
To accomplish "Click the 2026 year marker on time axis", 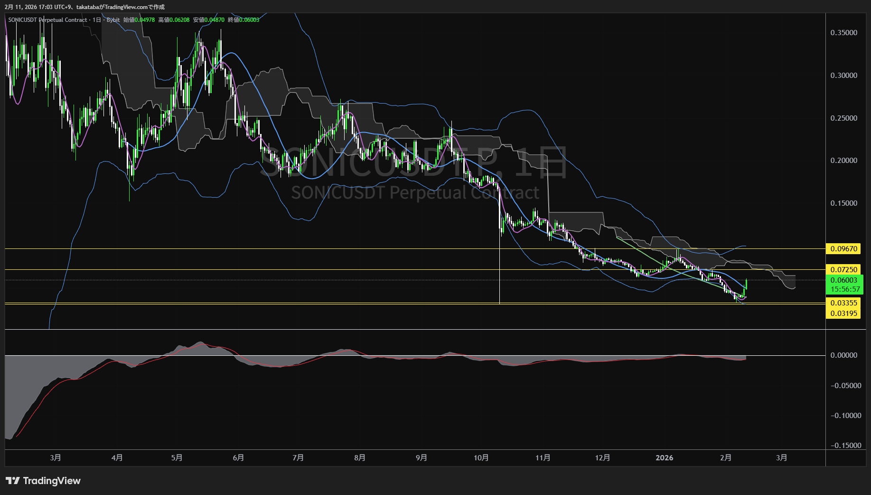I will tap(664, 457).
